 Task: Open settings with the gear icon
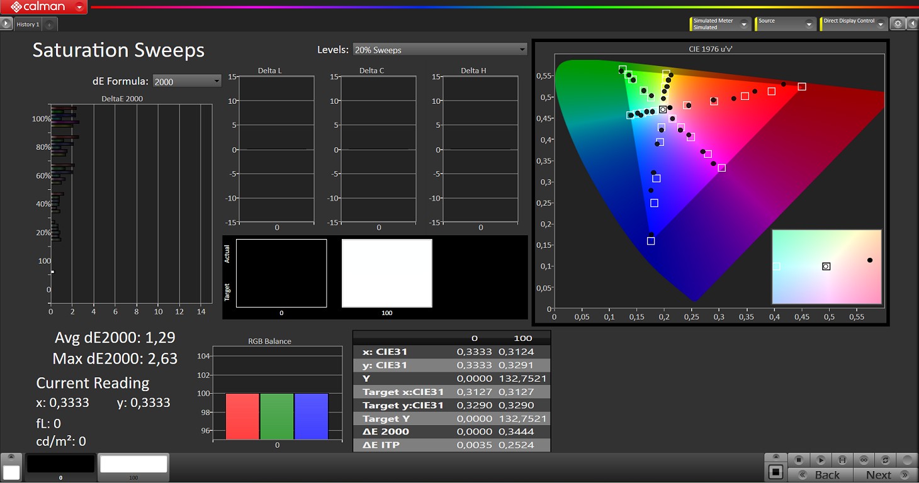898,24
